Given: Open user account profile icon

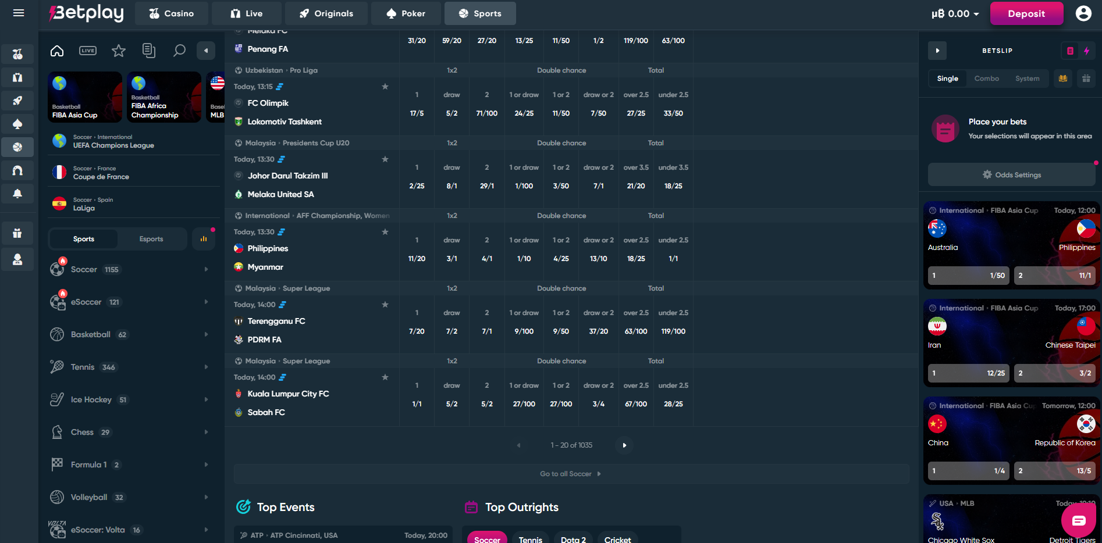Looking at the screenshot, I should [1083, 13].
